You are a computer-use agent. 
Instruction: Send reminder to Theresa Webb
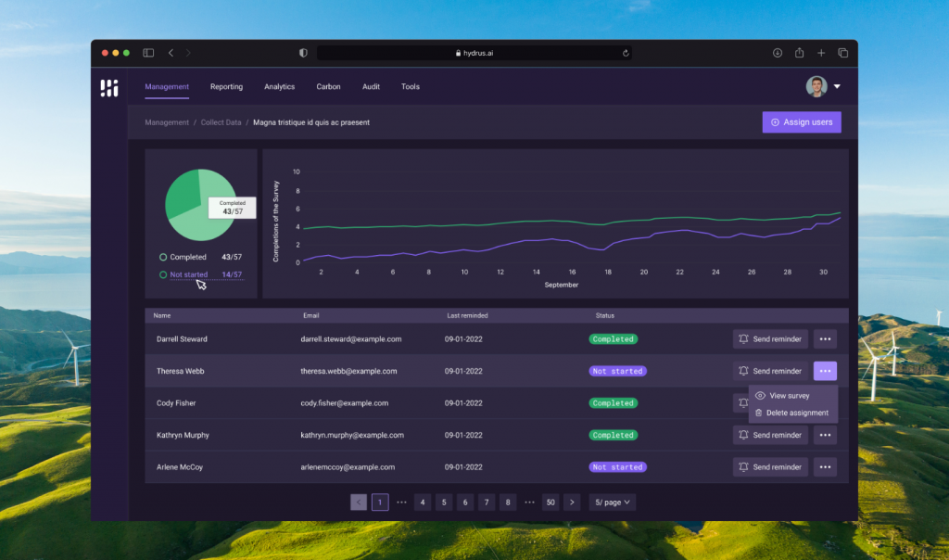click(770, 371)
